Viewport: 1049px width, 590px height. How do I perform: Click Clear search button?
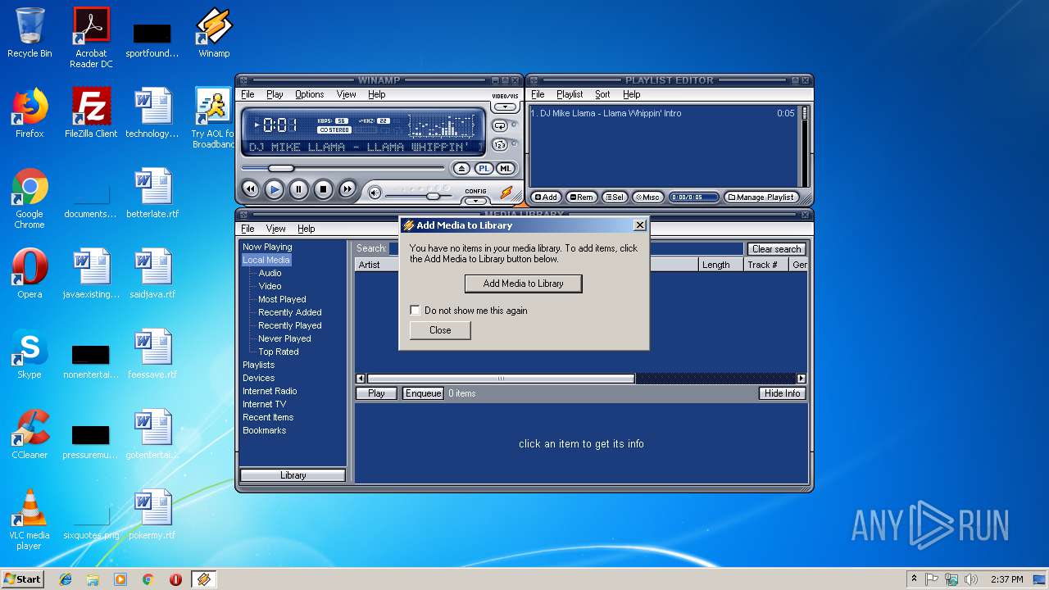tap(776, 249)
